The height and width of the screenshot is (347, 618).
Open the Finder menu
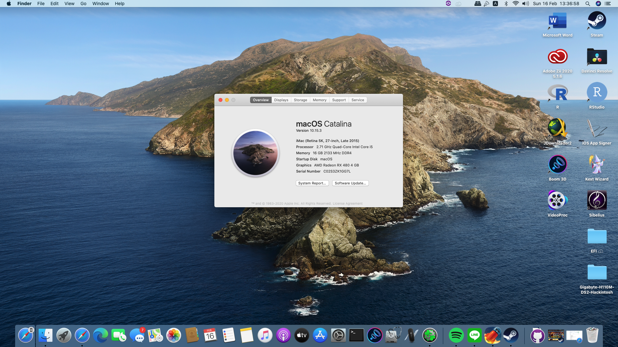point(24,4)
